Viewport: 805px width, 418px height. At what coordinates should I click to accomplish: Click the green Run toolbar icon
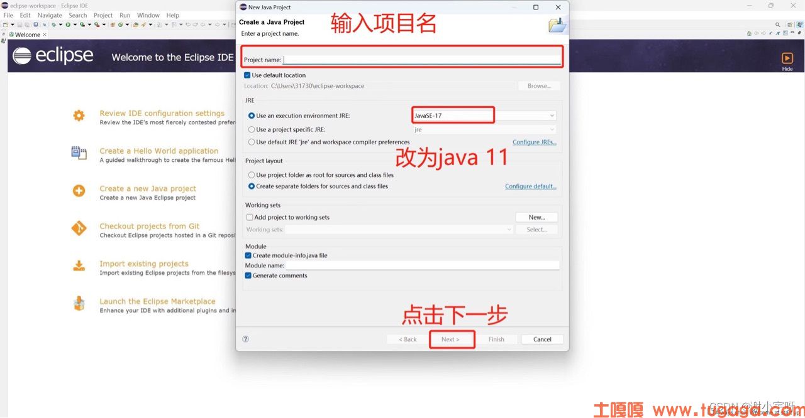pyautogui.click(x=68, y=24)
